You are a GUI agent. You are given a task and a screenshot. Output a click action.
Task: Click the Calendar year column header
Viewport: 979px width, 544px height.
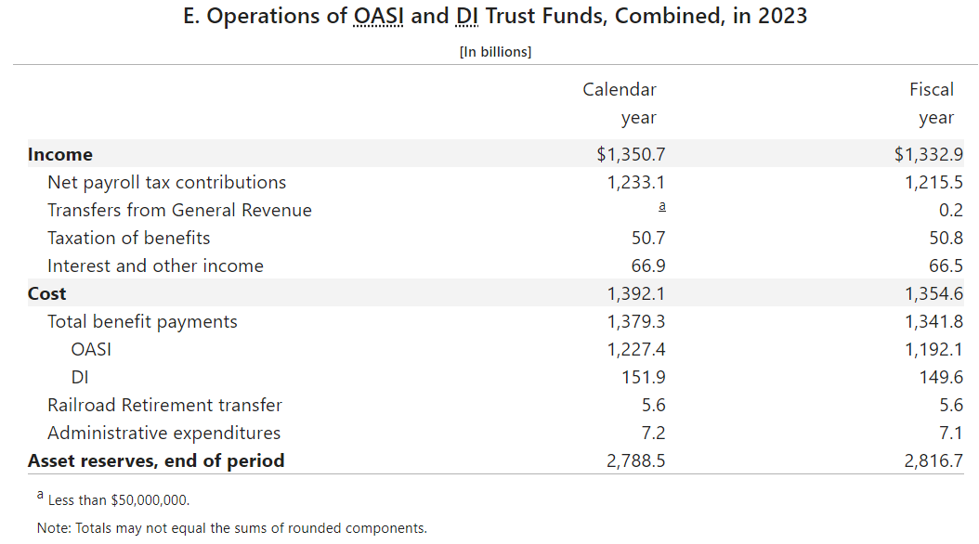coord(620,103)
